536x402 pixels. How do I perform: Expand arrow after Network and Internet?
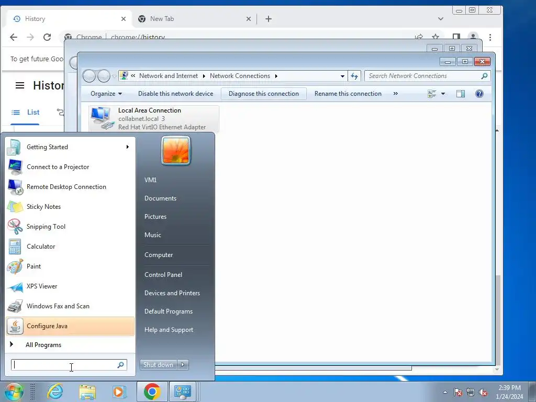(204, 76)
